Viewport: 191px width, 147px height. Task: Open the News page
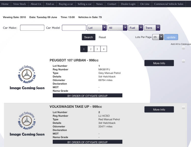click(x=99, y=4)
